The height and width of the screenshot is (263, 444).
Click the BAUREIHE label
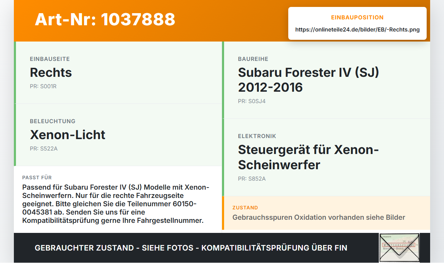[253, 59]
